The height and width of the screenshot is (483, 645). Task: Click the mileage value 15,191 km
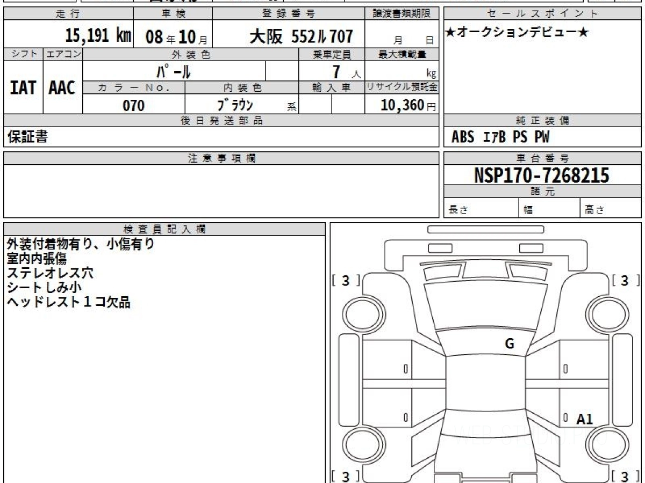click(98, 36)
